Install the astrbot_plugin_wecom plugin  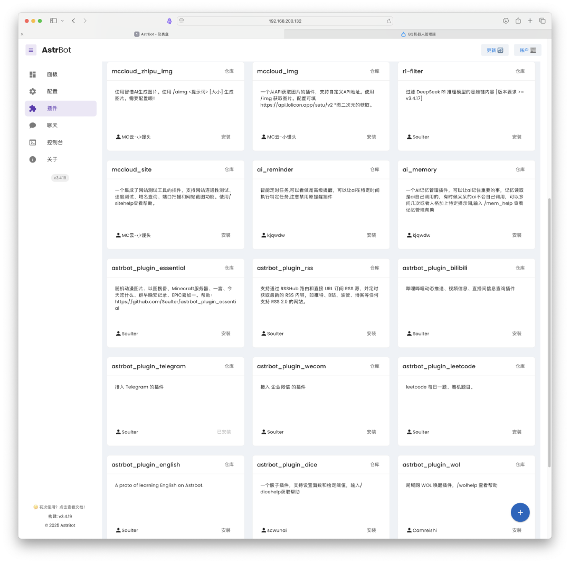pos(371,432)
